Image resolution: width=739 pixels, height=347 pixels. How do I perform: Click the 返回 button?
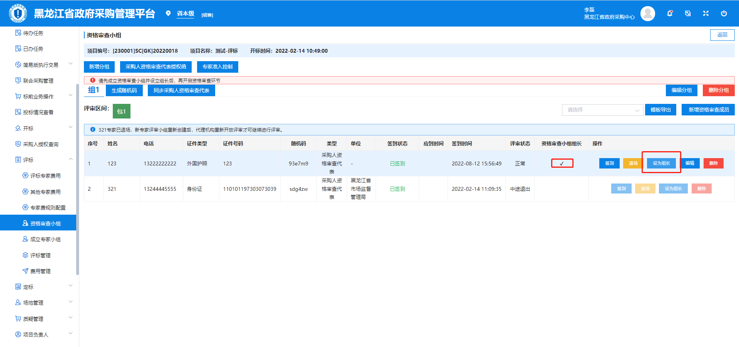(x=722, y=35)
